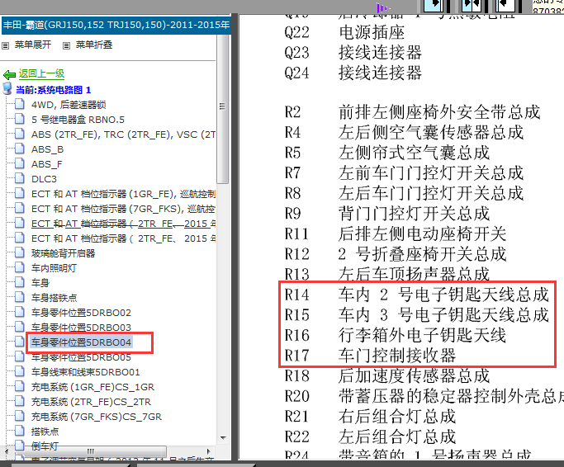Click the Q24 接线连接器 line
Viewport: 564px width, 467px height.
point(353,73)
